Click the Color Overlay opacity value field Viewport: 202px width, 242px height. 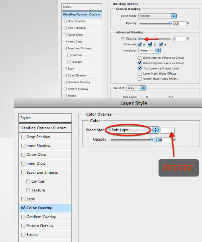[x=163, y=140]
